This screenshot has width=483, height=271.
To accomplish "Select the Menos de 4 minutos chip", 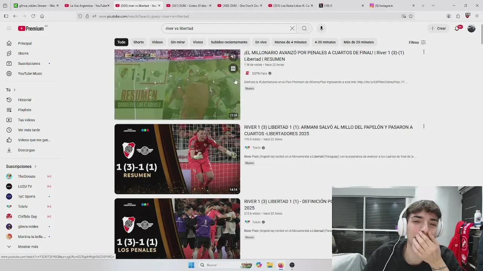I will pyautogui.click(x=291, y=42).
